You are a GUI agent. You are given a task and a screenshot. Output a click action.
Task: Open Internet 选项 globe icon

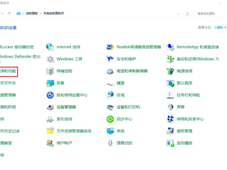pos(50,47)
